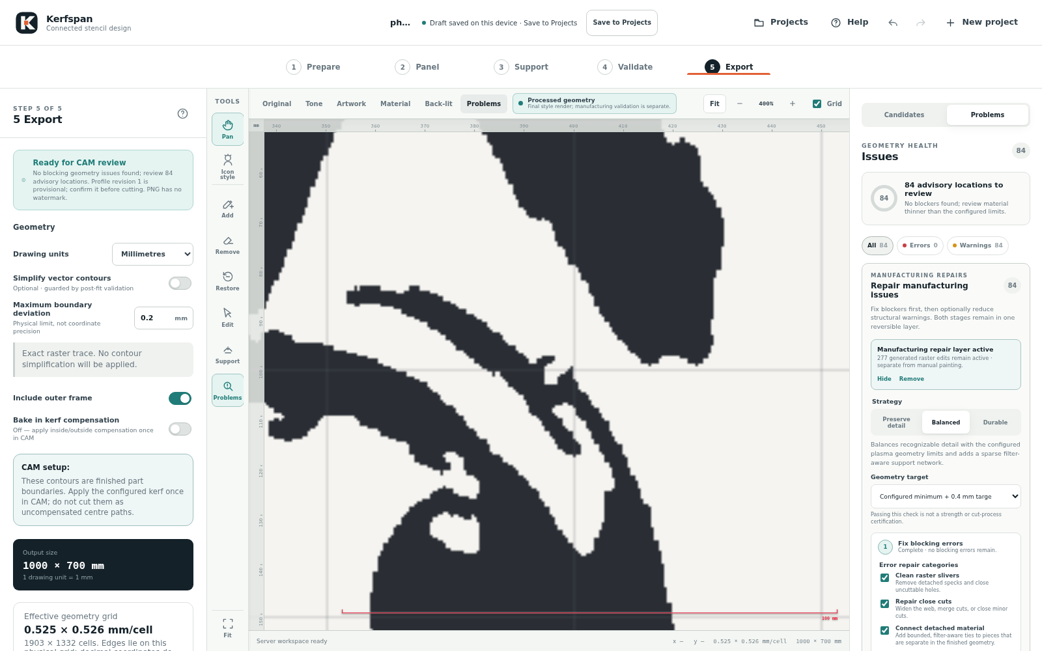Filter issues by Warnings
1042x651 pixels.
[978, 245]
